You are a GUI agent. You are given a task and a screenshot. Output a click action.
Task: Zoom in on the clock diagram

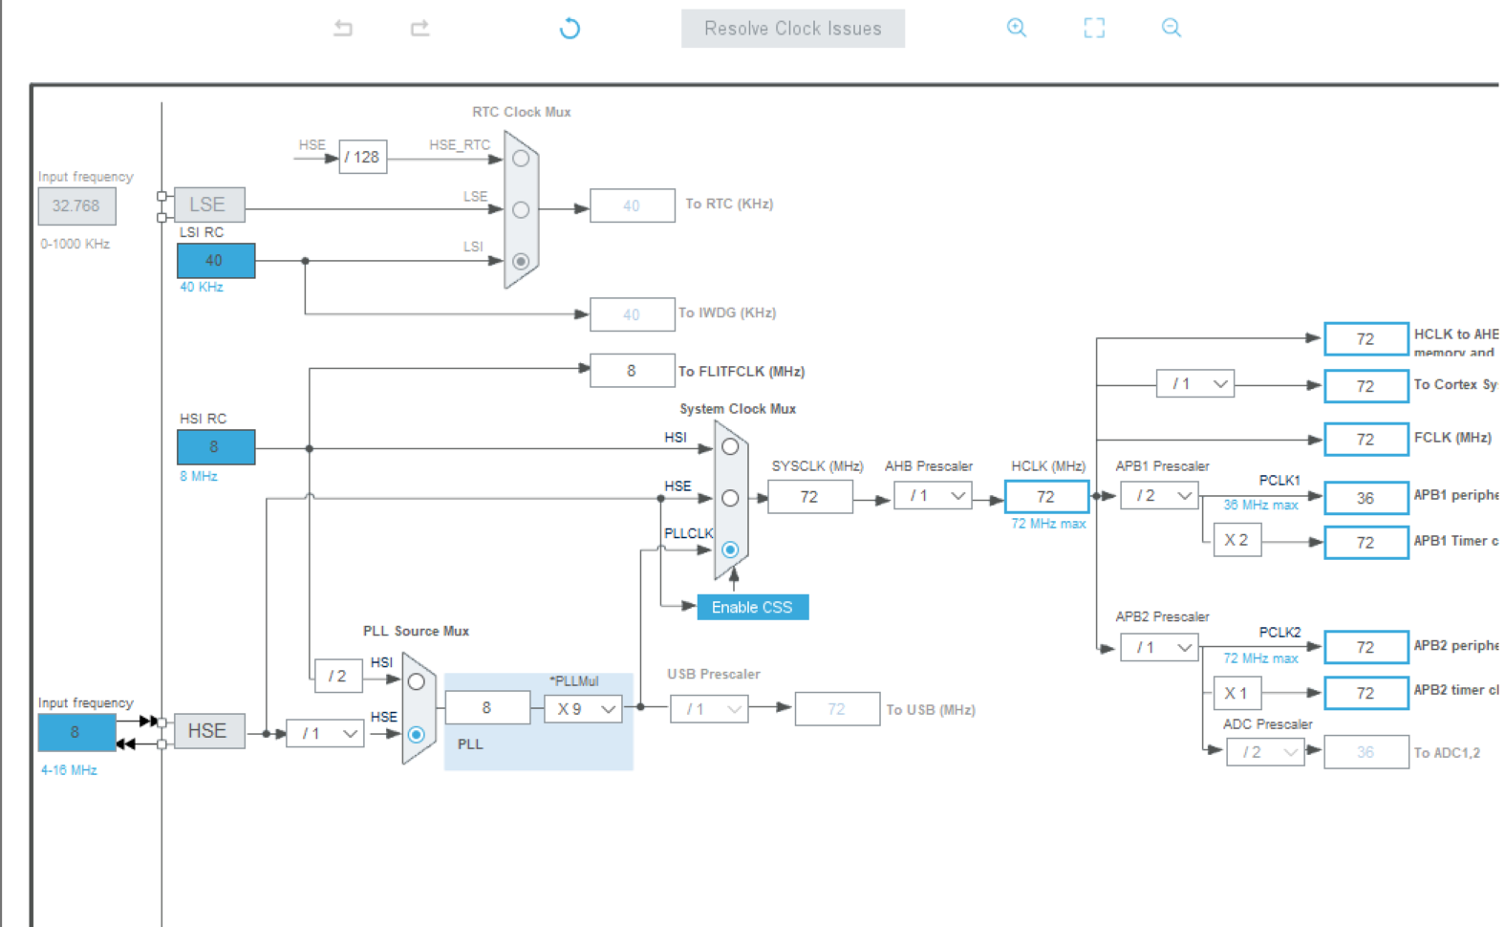point(1017,28)
